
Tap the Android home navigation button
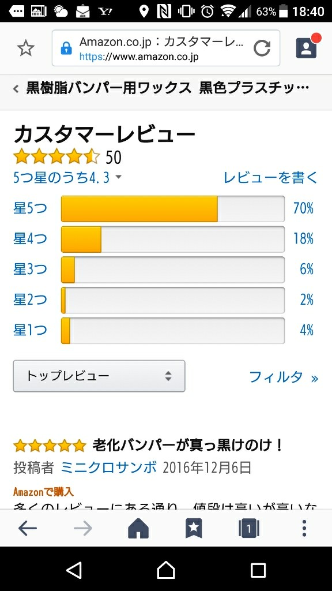(166, 570)
